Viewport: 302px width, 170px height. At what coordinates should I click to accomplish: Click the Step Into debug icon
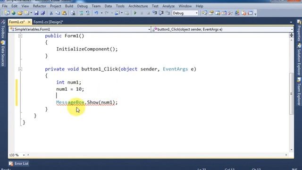point(155,13)
